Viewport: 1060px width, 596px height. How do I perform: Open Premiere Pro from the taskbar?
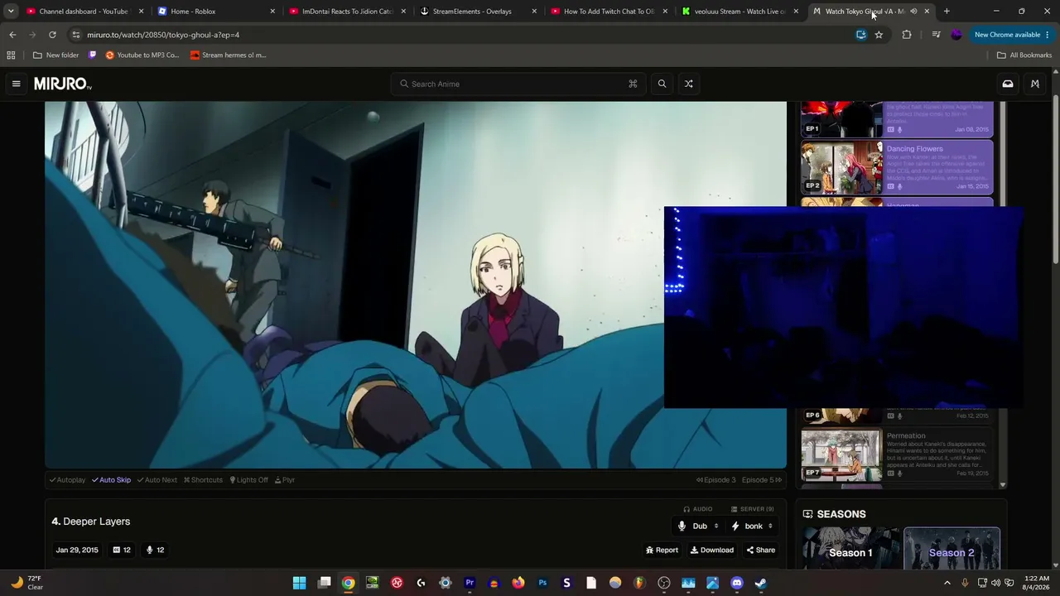(x=470, y=583)
